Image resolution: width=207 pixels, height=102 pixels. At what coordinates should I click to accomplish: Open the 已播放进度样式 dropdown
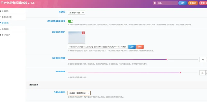(79, 93)
